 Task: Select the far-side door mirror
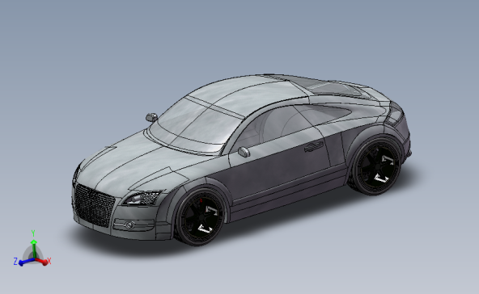pos(152,117)
